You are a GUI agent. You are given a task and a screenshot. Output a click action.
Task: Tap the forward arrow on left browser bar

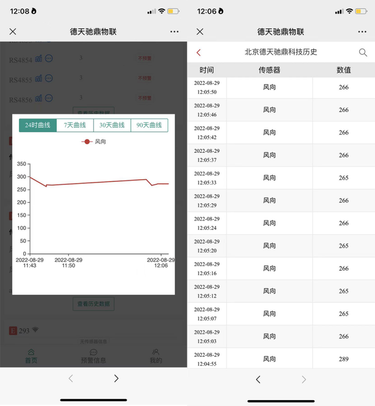[116, 379]
